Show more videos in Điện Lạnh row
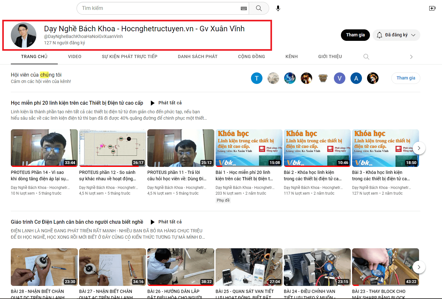The height and width of the screenshot is (299, 442). [419, 267]
